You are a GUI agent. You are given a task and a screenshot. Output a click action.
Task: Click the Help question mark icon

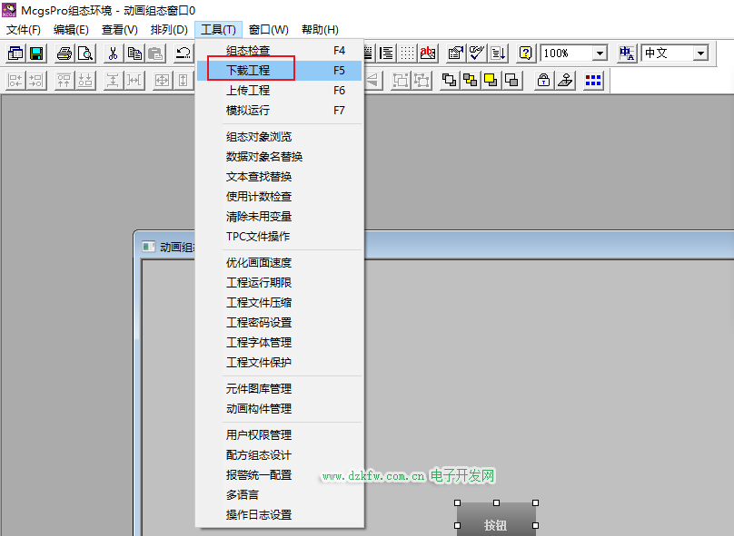coord(525,54)
